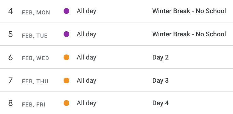Click the FEB, FRI date label
The height and width of the screenshot is (114, 233).
pos(34,105)
